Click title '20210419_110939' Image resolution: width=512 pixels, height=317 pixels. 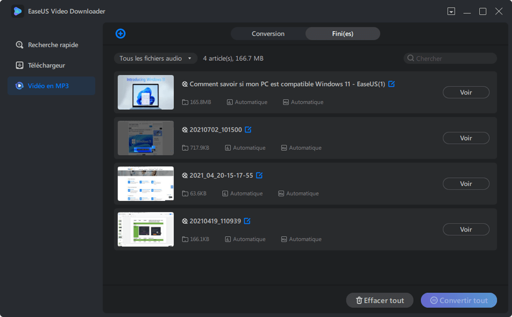pyautogui.click(x=215, y=221)
